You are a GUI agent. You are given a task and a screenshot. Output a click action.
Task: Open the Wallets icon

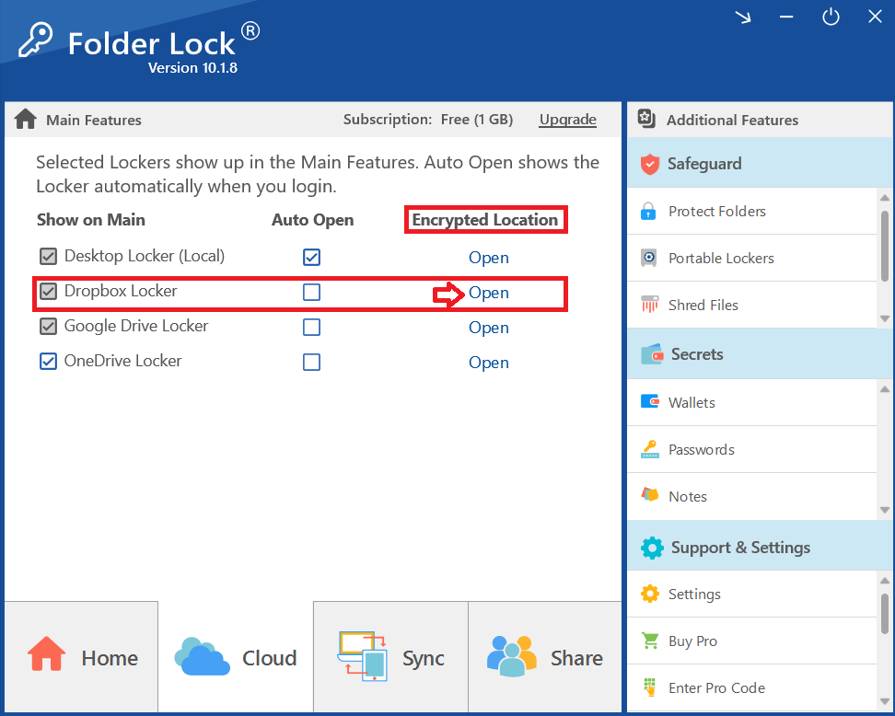pos(650,402)
